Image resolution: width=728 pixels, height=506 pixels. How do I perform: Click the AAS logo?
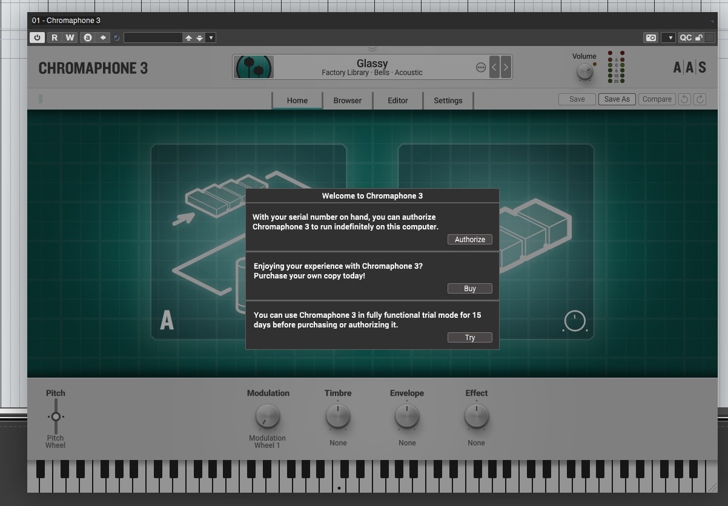click(x=690, y=67)
